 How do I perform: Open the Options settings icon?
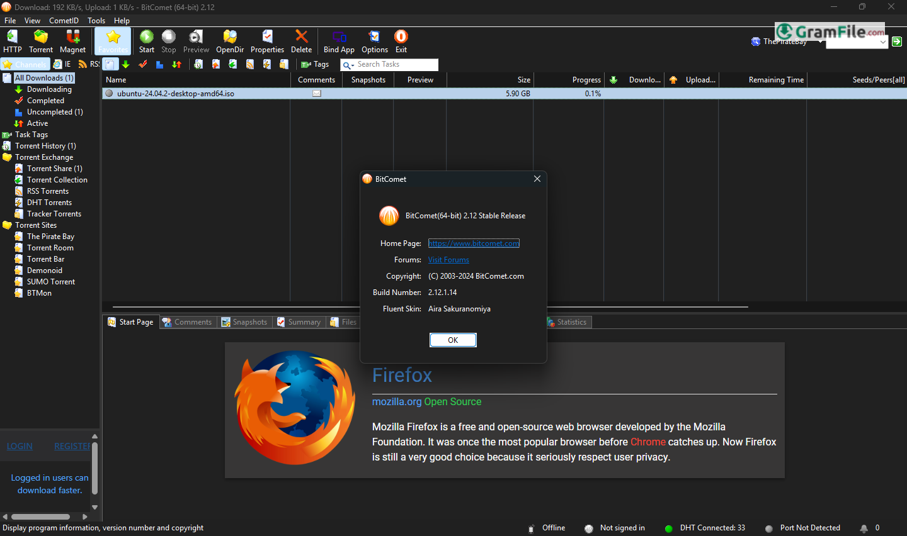[375, 42]
